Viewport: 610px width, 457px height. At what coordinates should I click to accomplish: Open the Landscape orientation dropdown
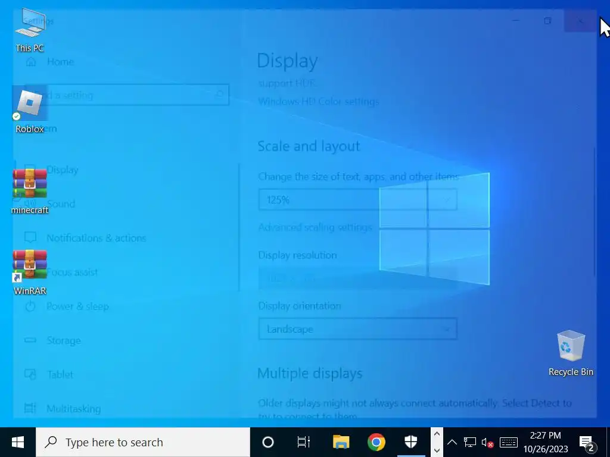tap(357, 329)
